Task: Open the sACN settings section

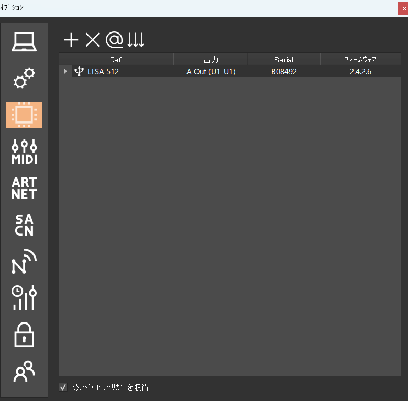Action: pos(24,225)
